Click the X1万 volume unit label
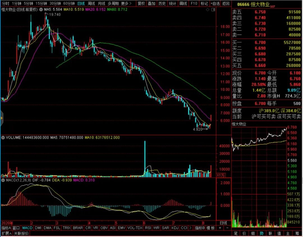This screenshot has height=237, width=303. coord(221,175)
